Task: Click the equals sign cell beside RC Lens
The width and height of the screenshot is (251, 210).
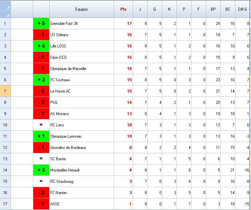Action: tap(41, 125)
